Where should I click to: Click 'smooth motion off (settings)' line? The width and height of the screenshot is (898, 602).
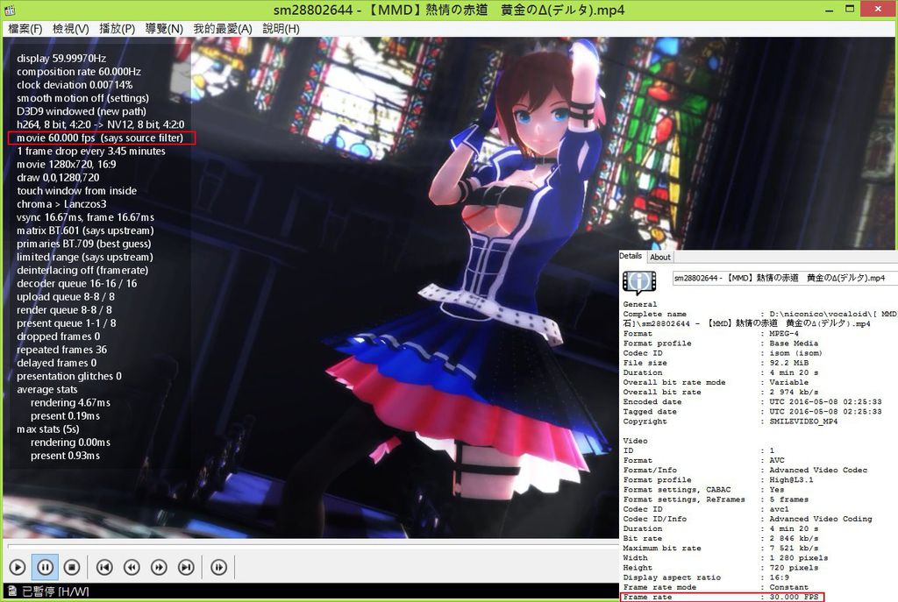coord(82,98)
